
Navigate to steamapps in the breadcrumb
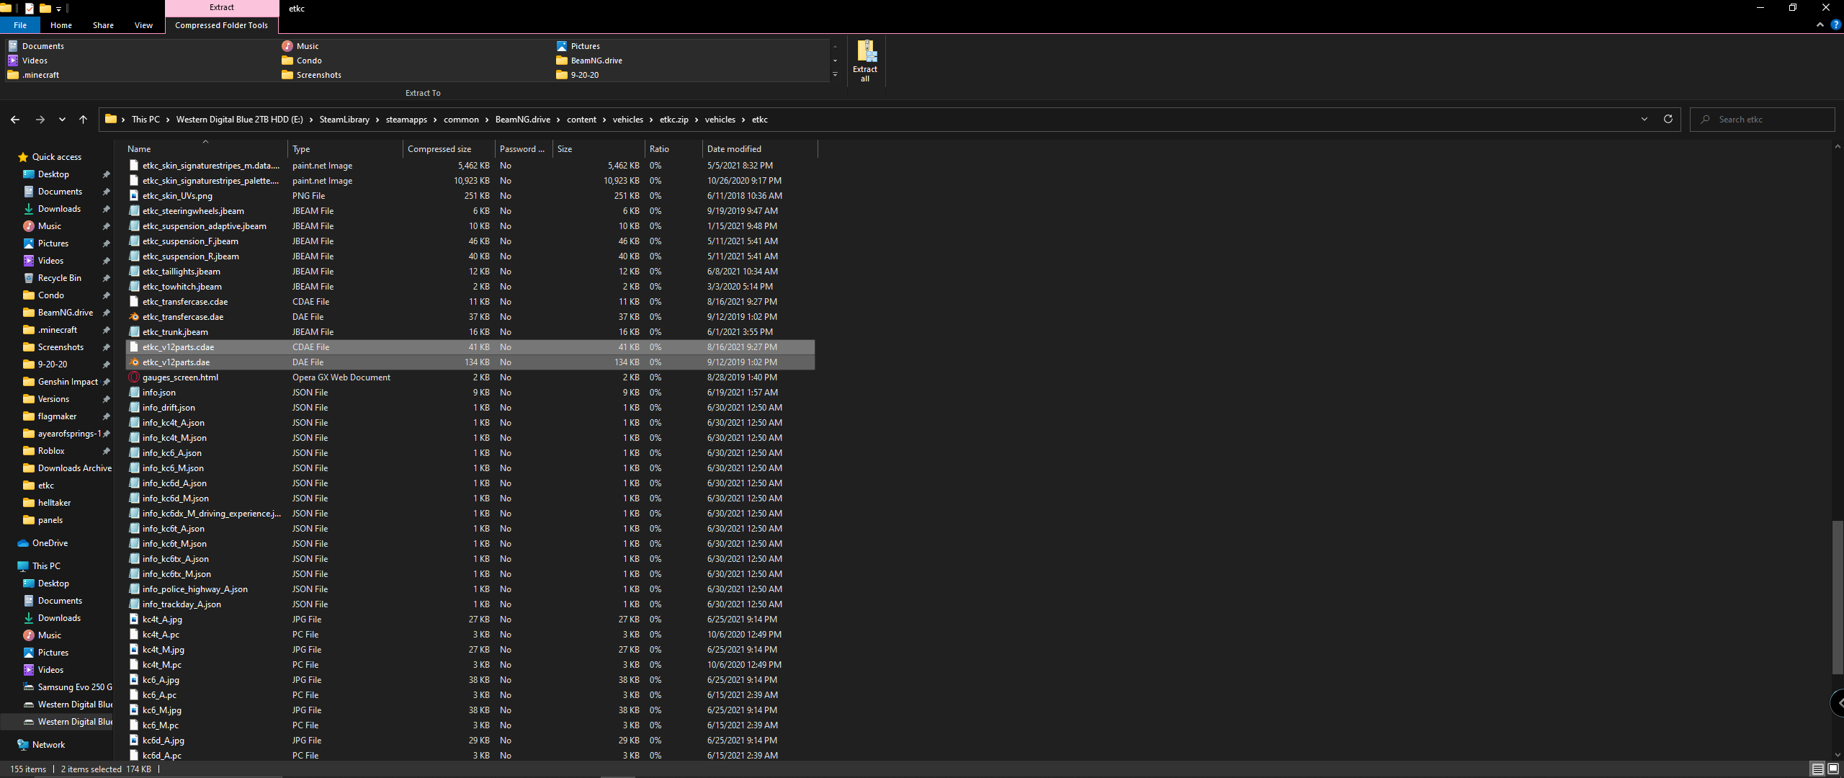click(406, 120)
